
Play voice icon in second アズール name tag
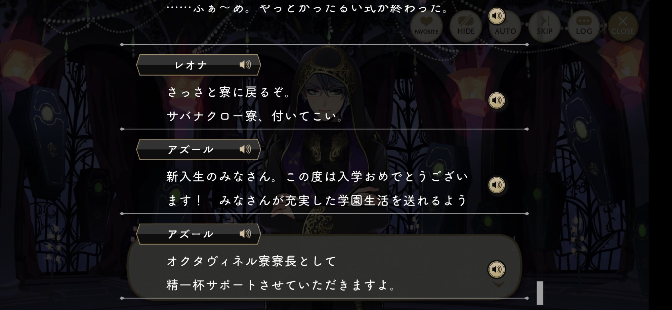click(x=245, y=234)
